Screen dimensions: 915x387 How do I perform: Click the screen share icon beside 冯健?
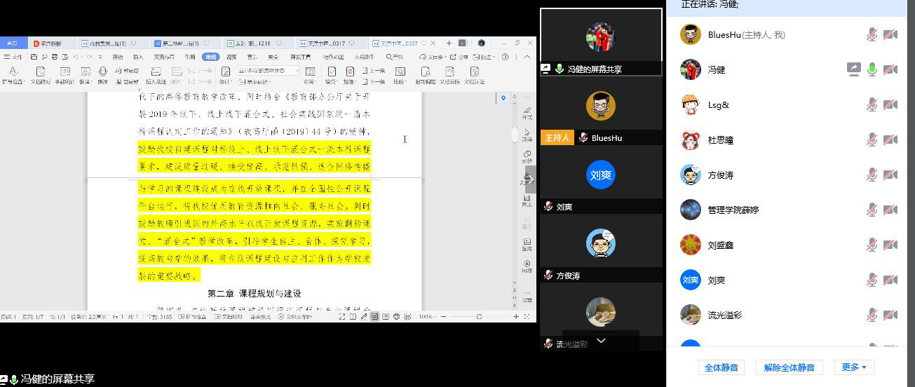point(853,69)
